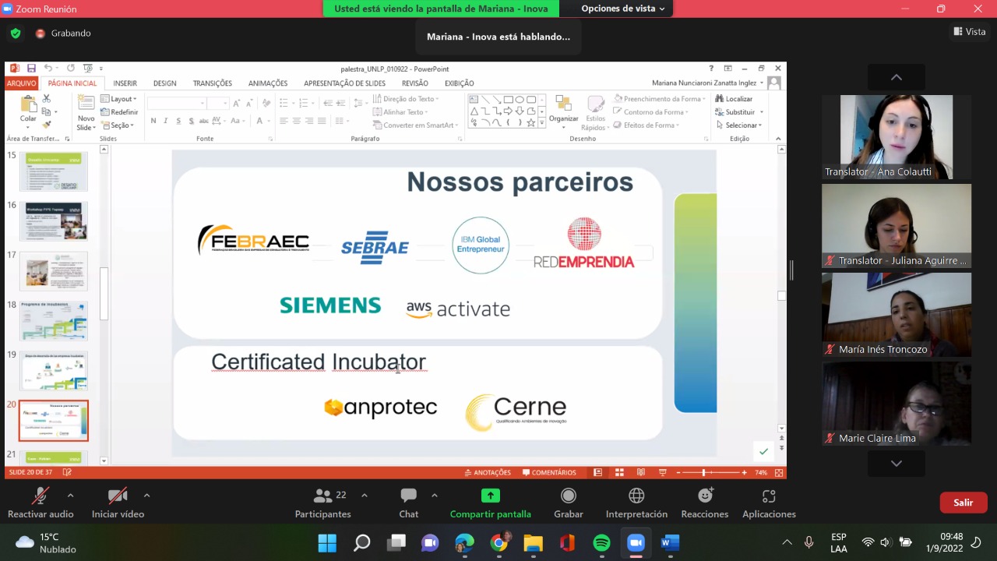Switch to Normal view in status bar
997x561 pixels.
tap(597, 472)
